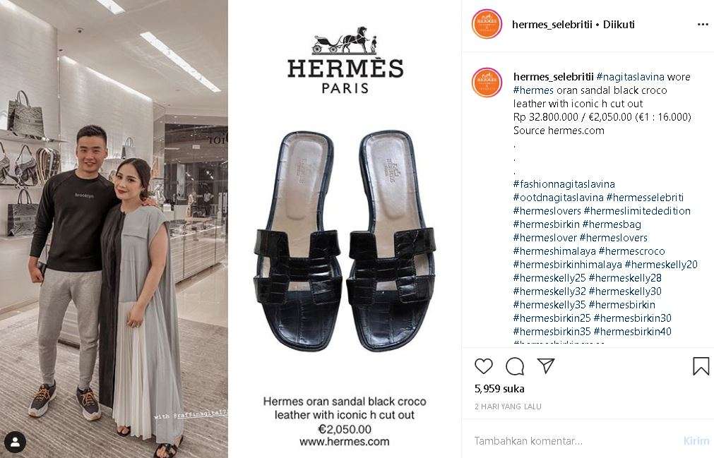Submit comment with Kirim button
The height and width of the screenshot is (458, 714).
[x=696, y=441]
